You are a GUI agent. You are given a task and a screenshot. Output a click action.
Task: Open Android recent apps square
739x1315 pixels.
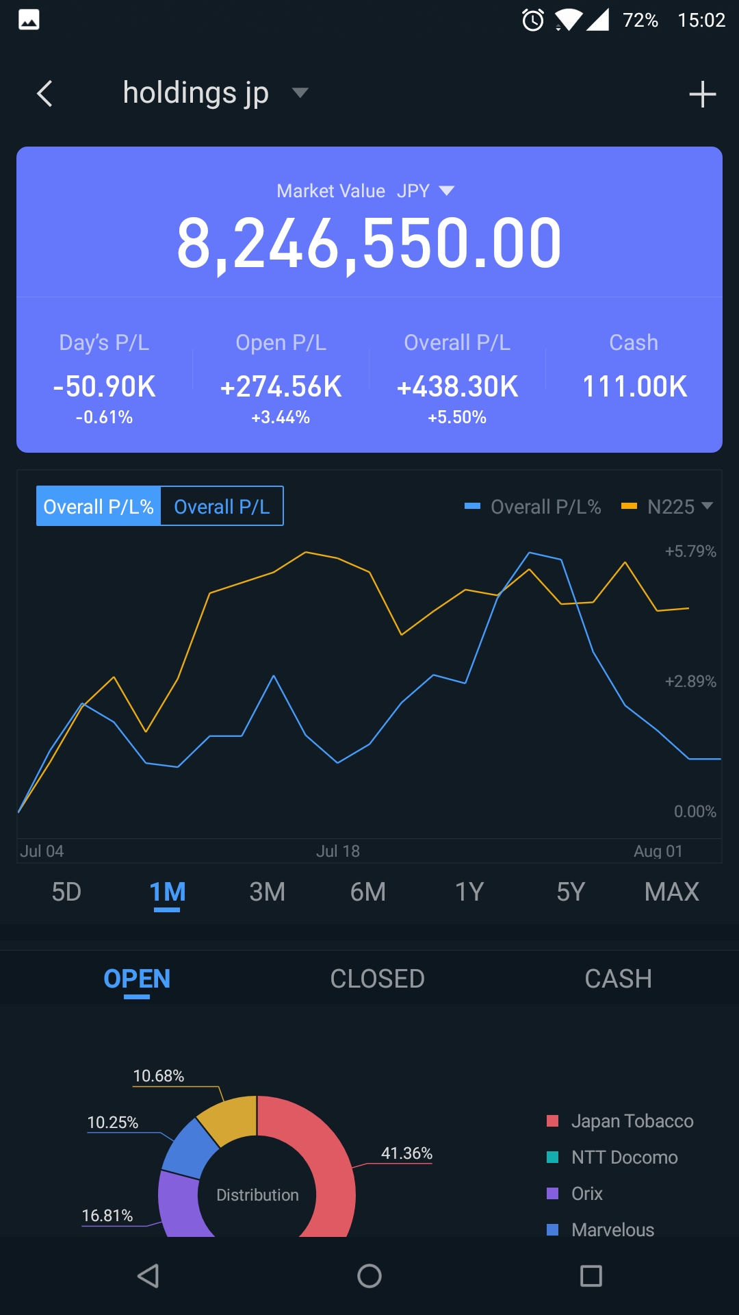coord(591,1276)
